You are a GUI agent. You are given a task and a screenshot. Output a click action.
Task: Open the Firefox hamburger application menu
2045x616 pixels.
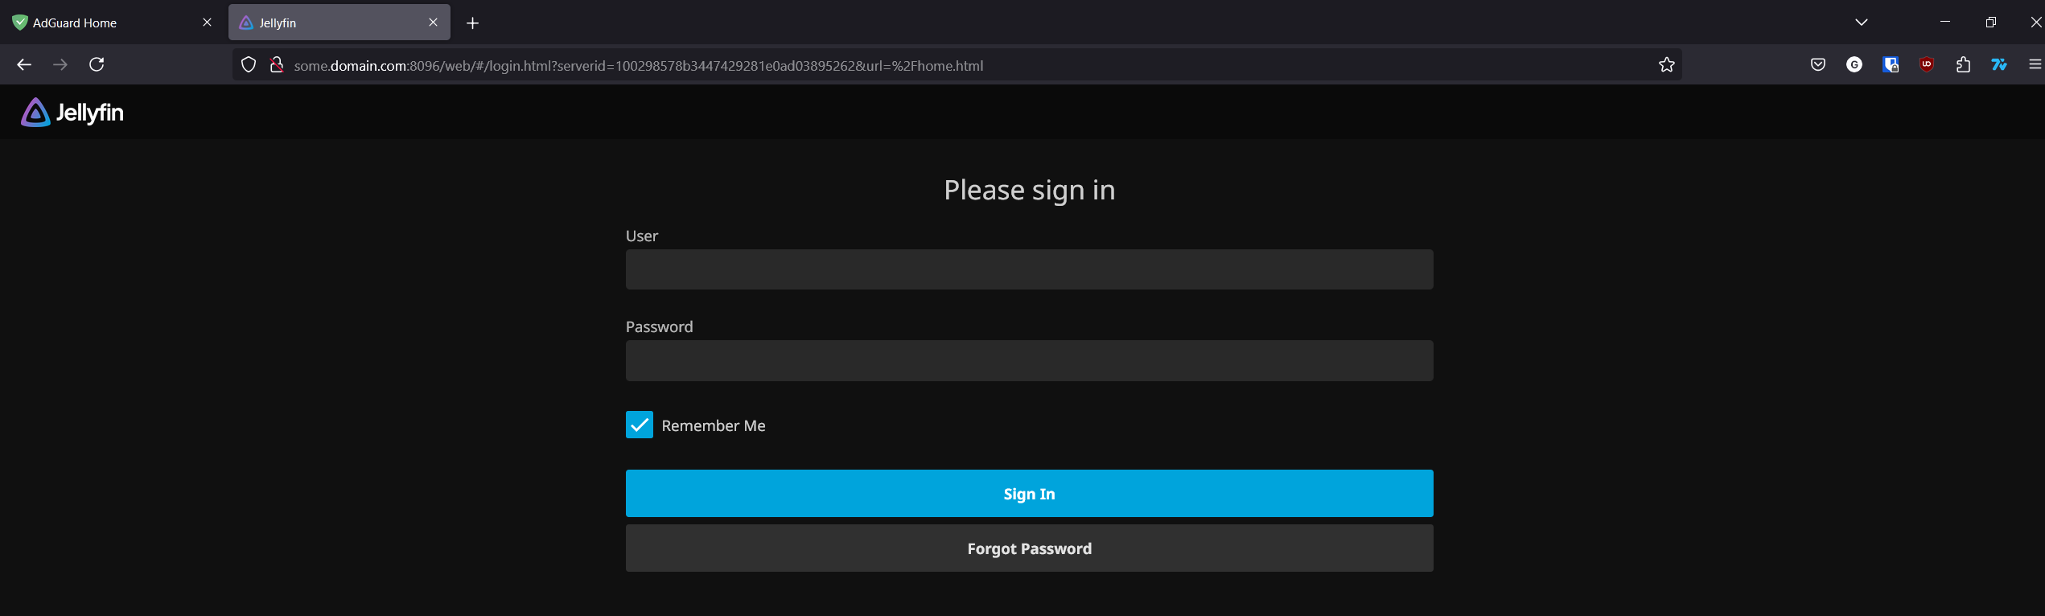coord(2035,65)
